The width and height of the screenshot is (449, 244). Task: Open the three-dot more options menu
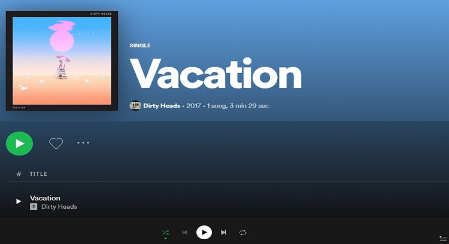[83, 142]
